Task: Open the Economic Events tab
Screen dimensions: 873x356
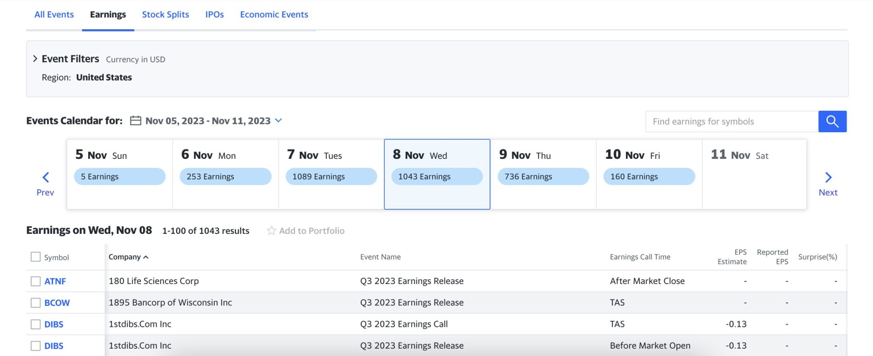Action: click(274, 14)
